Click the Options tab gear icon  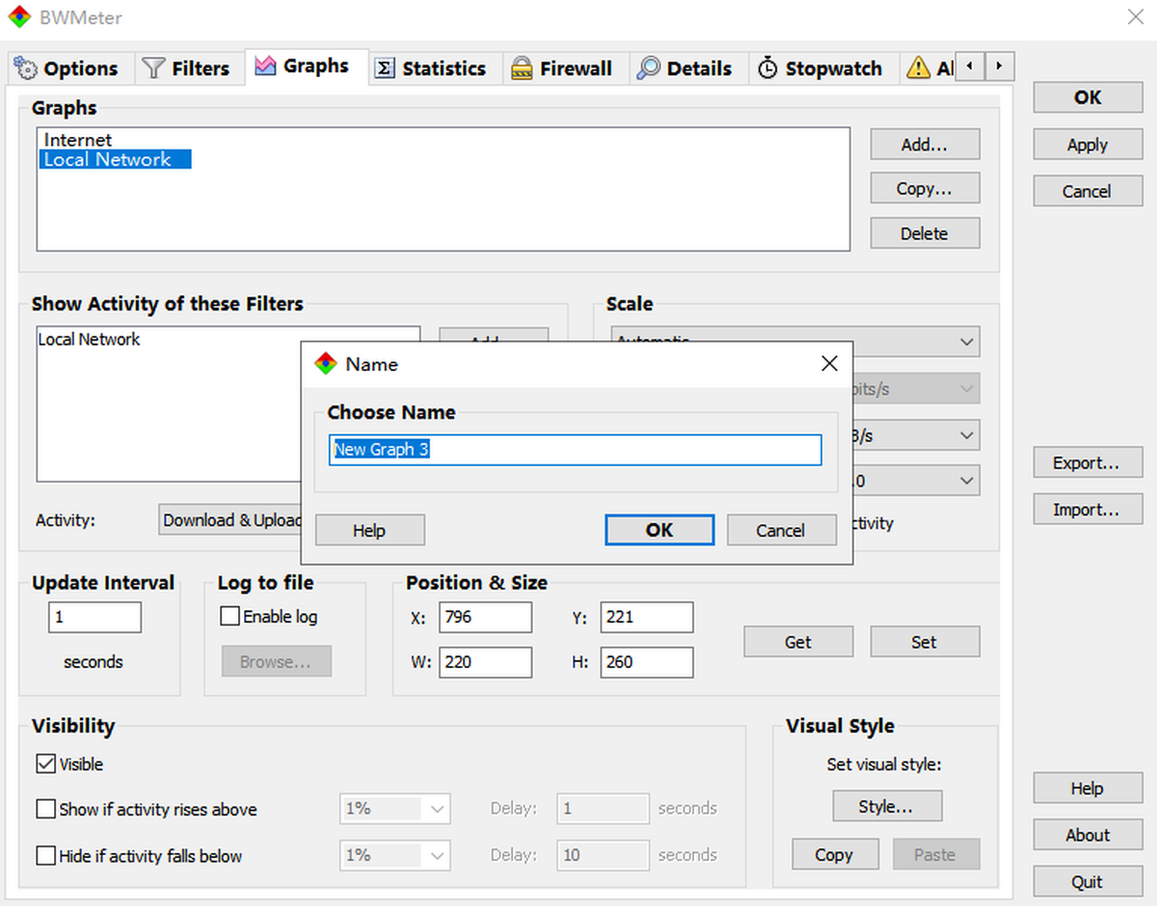[26, 68]
